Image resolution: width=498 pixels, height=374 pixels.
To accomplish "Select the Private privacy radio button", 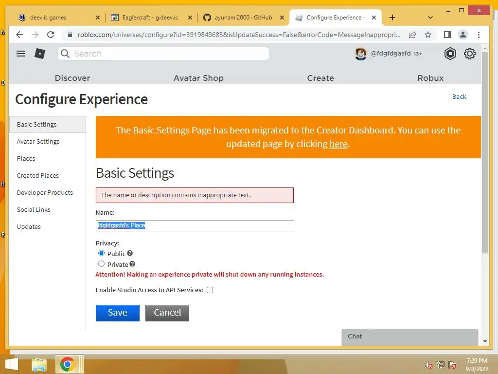I will coord(101,263).
